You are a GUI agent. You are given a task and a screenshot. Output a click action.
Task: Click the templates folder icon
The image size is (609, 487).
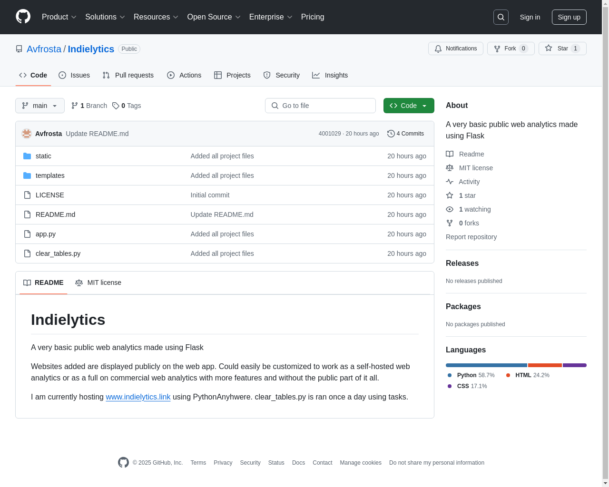tap(27, 175)
